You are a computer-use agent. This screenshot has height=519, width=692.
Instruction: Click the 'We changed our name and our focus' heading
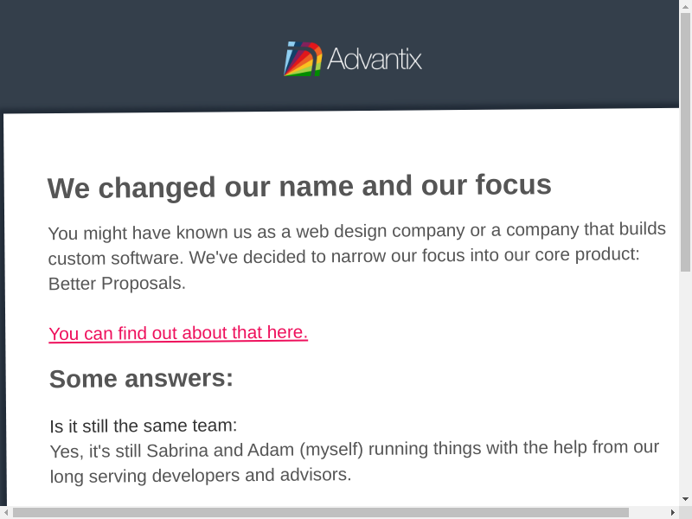299,186
